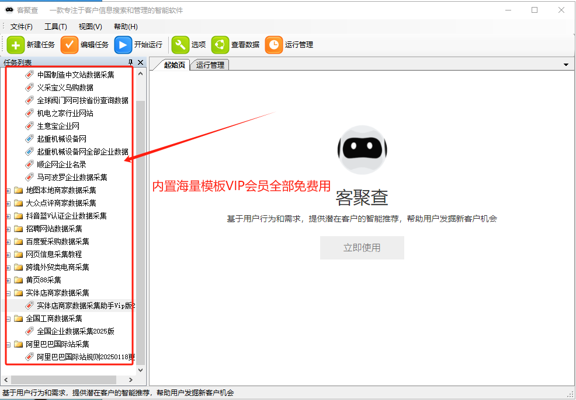This screenshot has width=576, height=400.
Task: Click folder icon of 抖音蓝V认证企业数据采集
Action: click(x=18, y=216)
